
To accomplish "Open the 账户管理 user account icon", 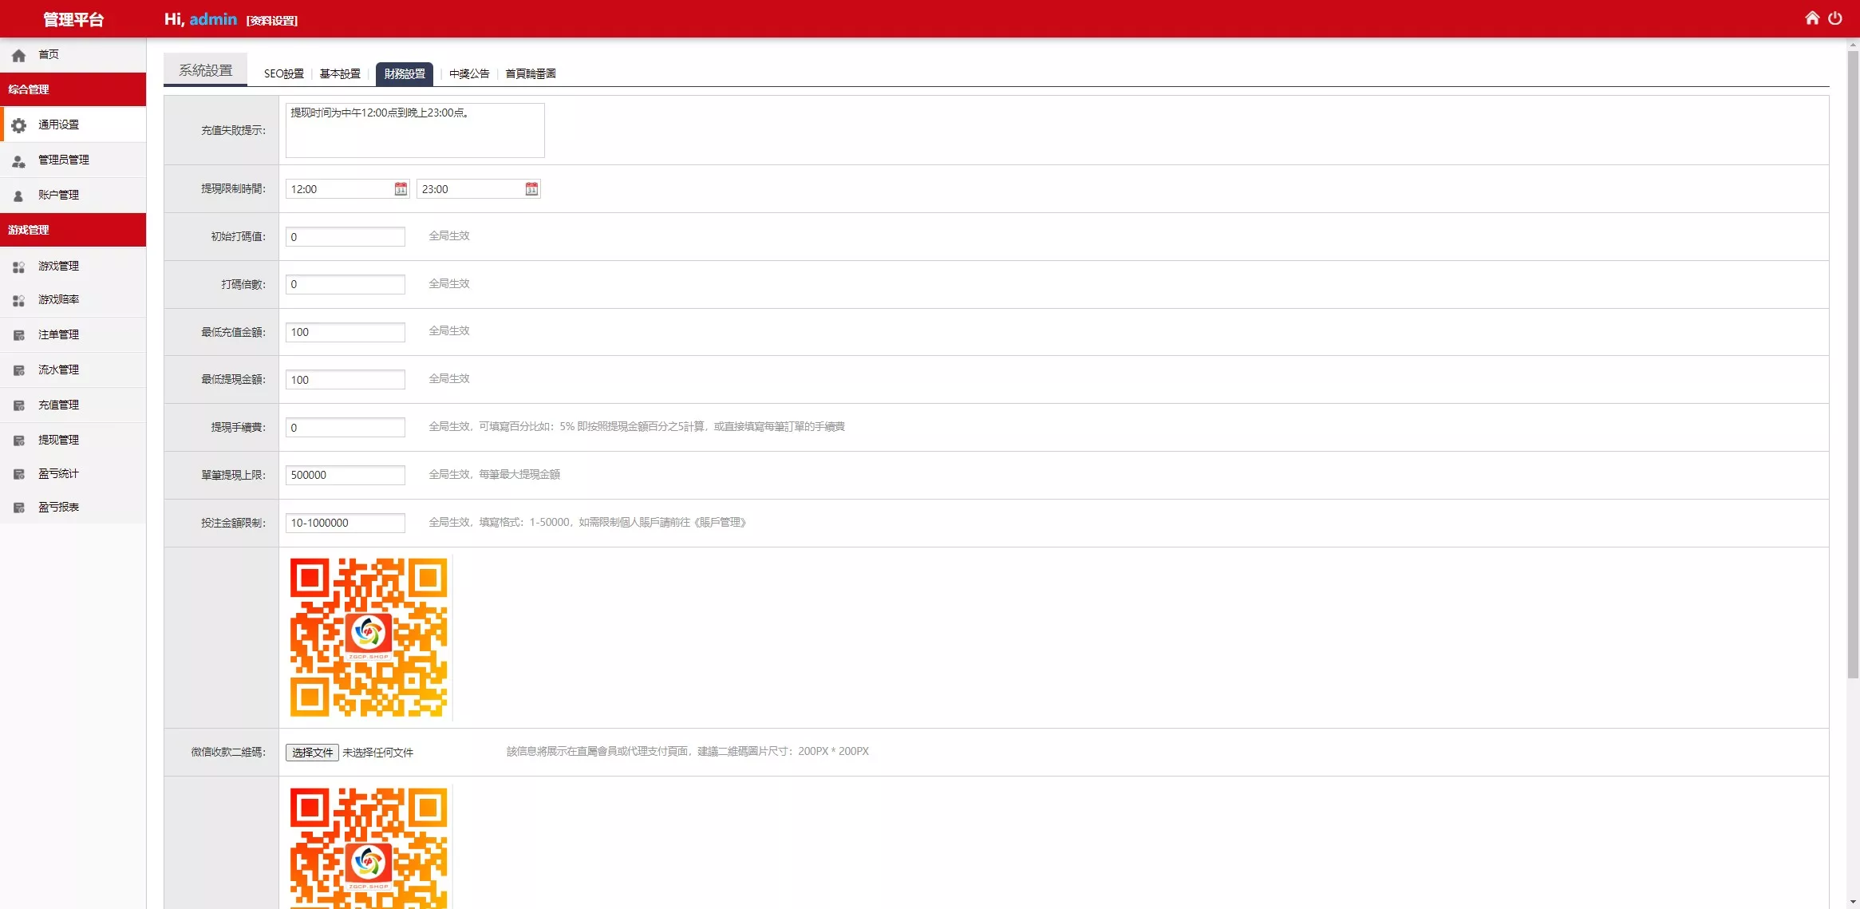I will coord(18,195).
